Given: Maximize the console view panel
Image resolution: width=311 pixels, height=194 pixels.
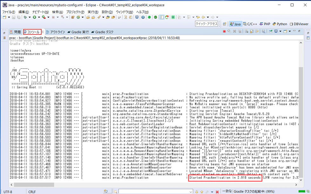Looking at the screenshot, I should coord(299,31).
